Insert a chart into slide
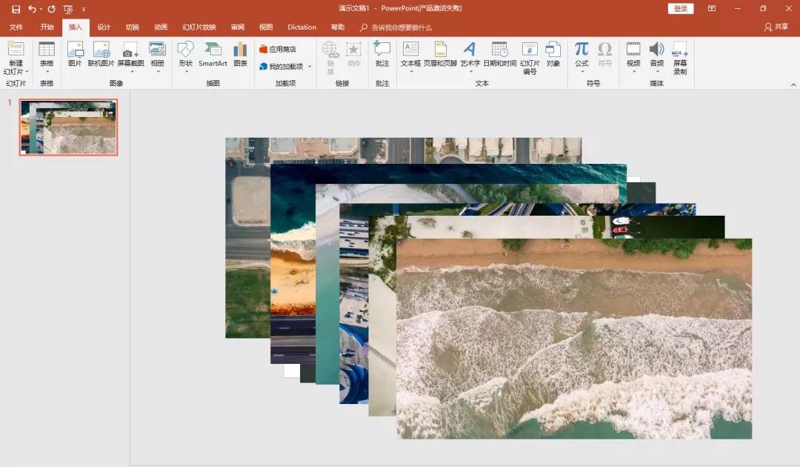Screen dimensions: 800x467 coord(240,54)
